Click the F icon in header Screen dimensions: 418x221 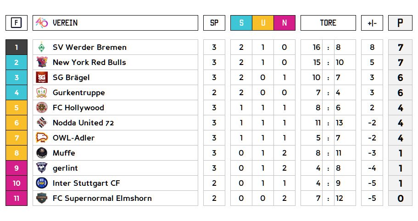(17, 23)
